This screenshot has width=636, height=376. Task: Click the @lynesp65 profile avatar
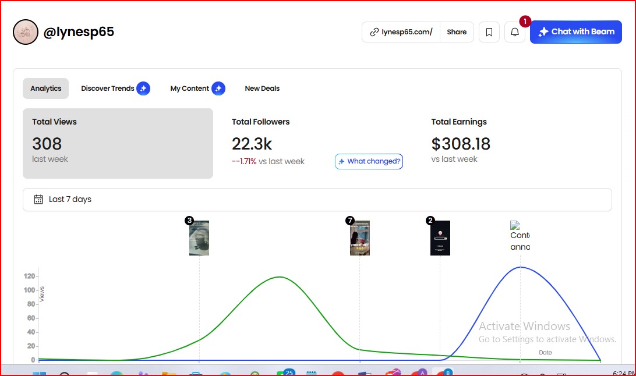pyautogui.click(x=26, y=32)
